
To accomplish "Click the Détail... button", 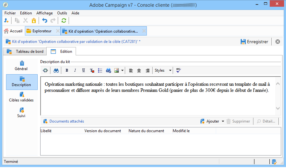I will click(266, 121).
